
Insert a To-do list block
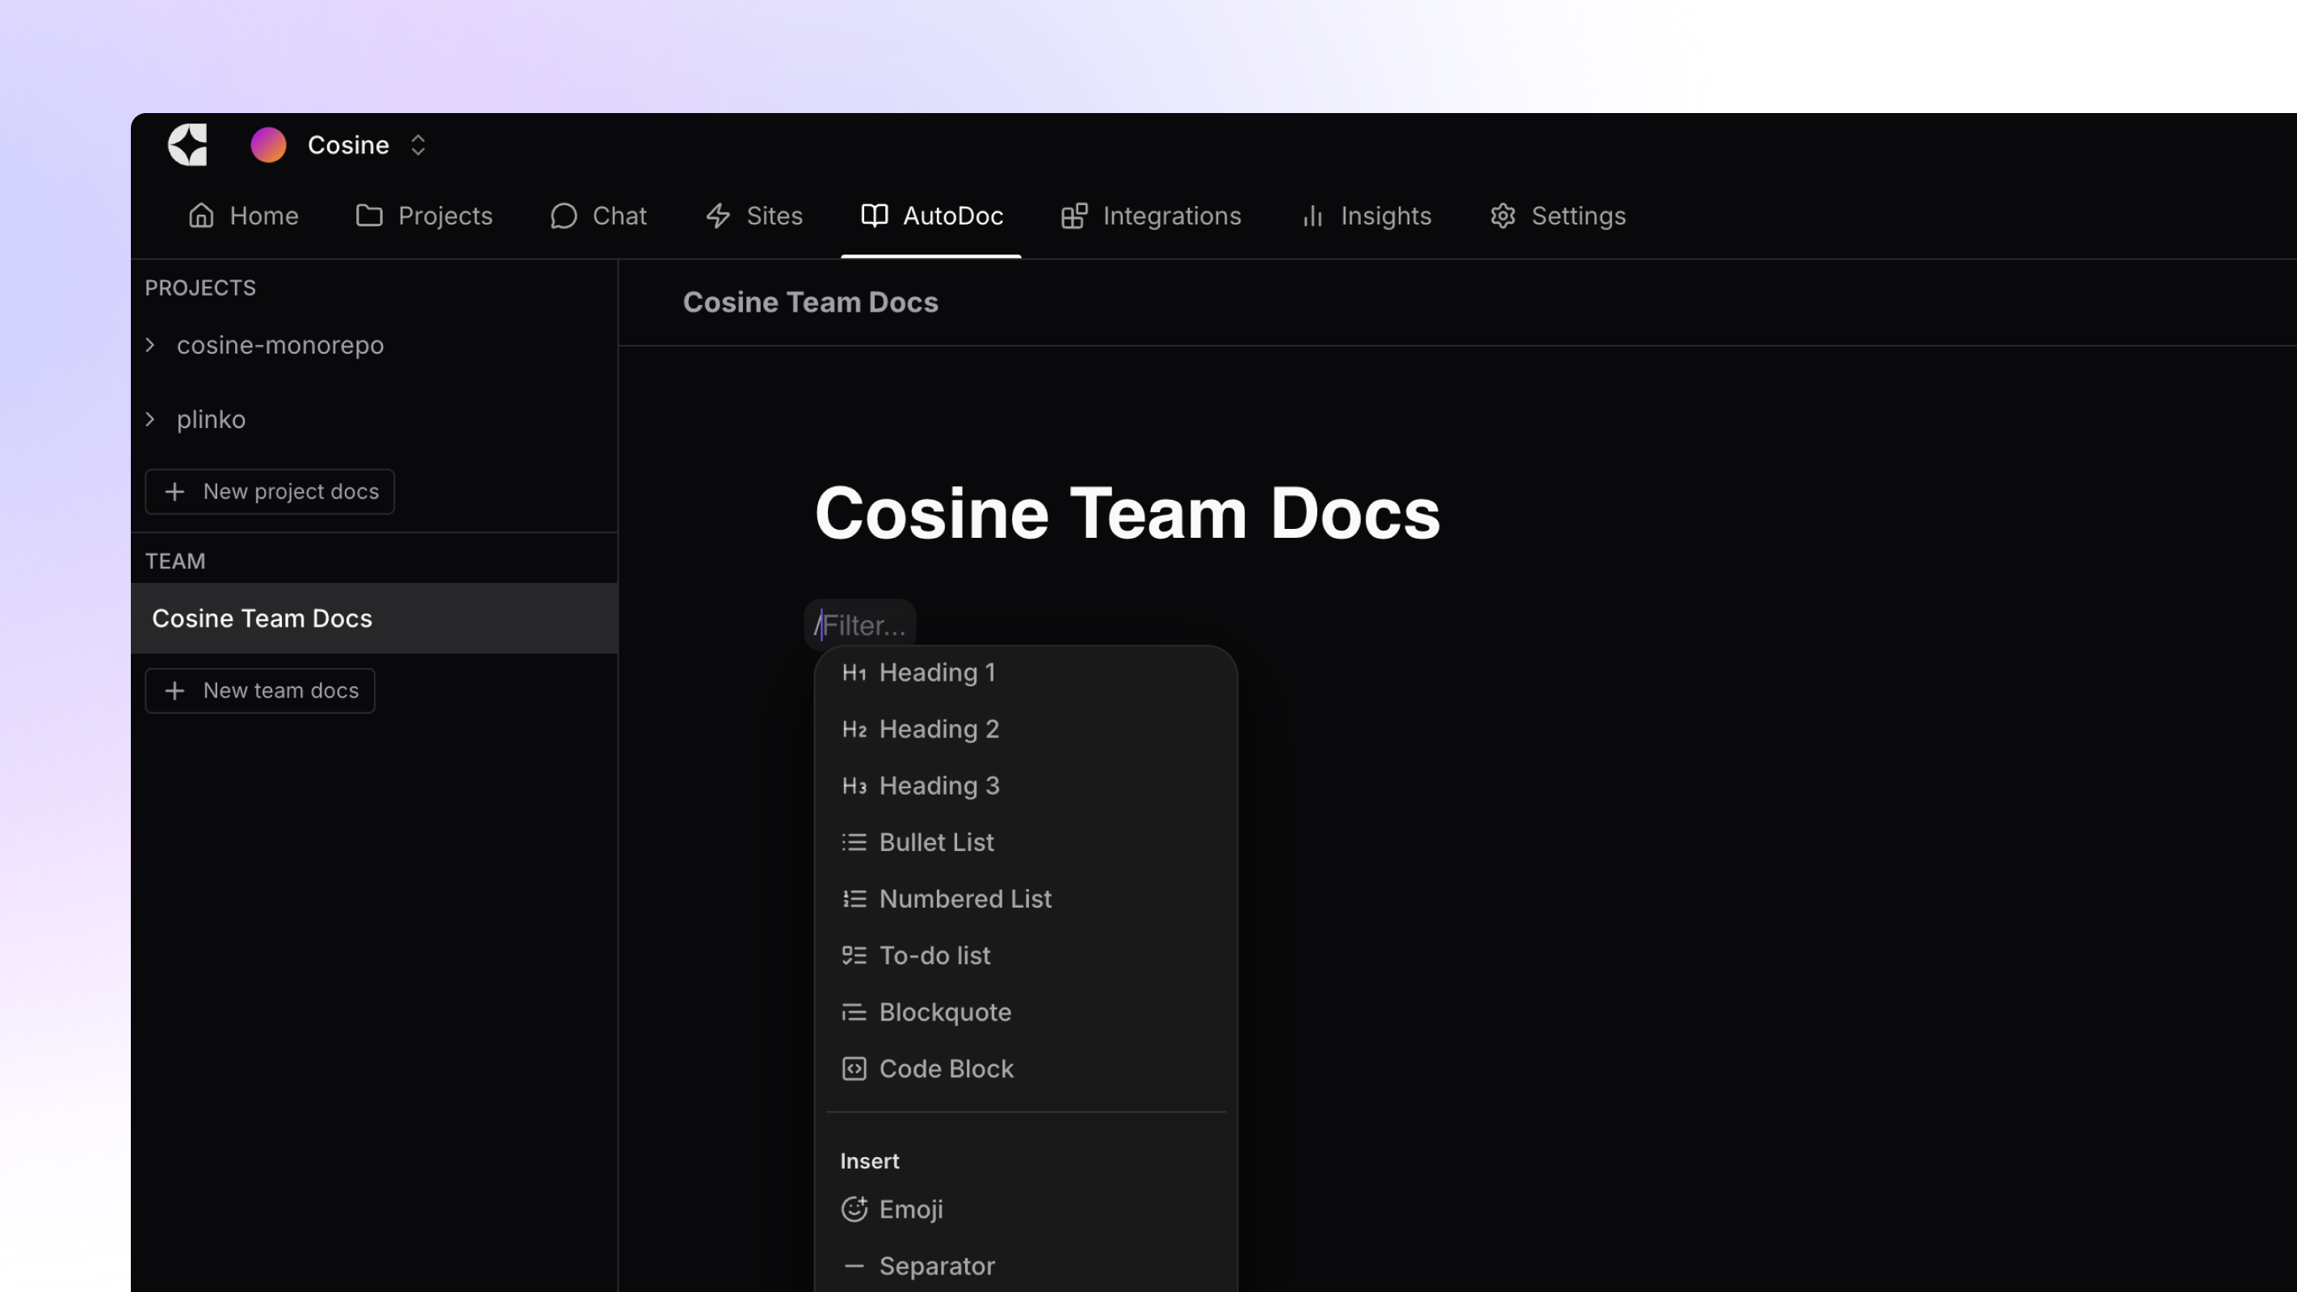point(934,955)
